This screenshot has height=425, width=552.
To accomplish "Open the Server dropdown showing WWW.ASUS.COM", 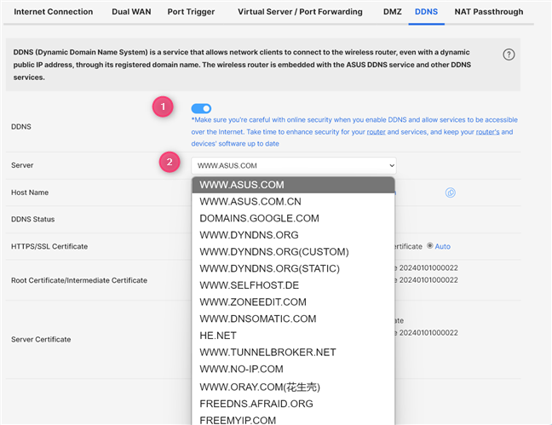I will [x=294, y=165].
